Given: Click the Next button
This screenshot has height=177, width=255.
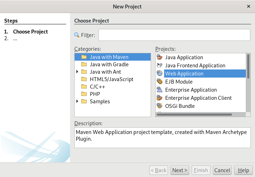Looking at the screenshot, I should coord(180,170).
